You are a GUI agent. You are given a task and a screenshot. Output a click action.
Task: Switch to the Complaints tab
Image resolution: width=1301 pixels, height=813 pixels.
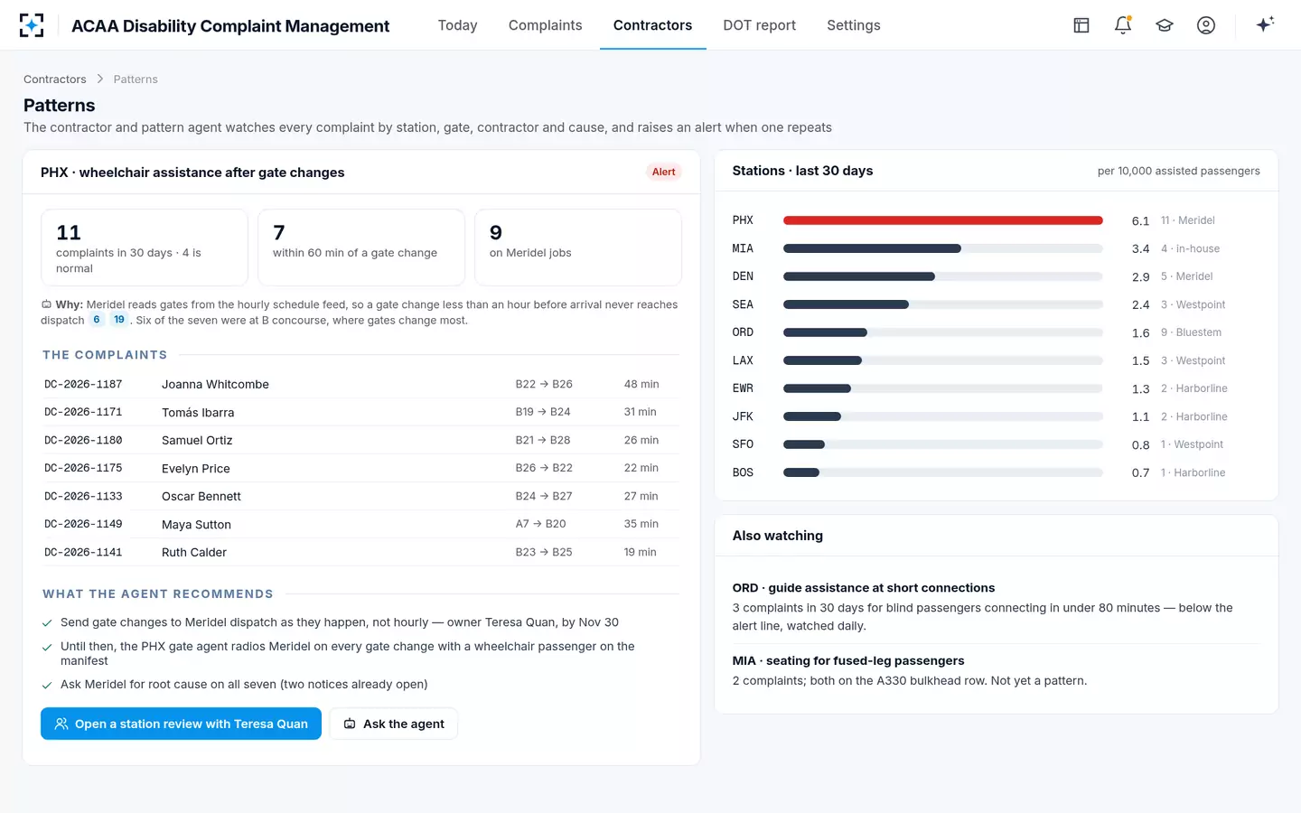[x=545, y=25]
